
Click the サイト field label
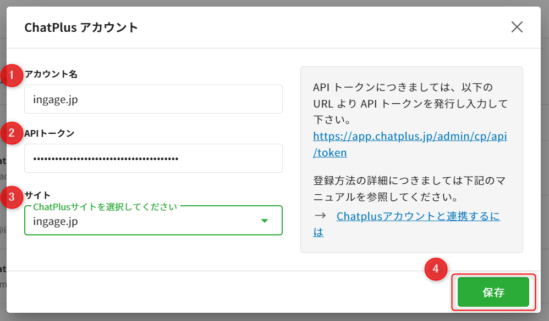[x=37, y=195]
